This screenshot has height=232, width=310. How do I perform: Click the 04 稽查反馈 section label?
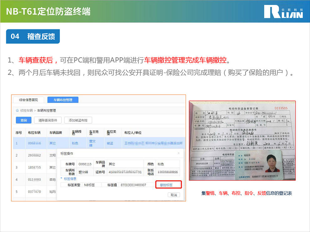pyautogui.click(x=33, y=37)
